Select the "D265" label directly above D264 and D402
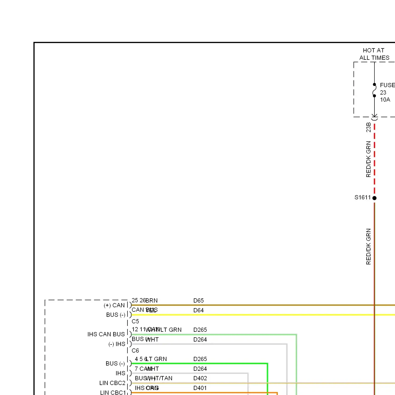Image resolution: width=395 pixels, height=395 pixels. point(200,359)
